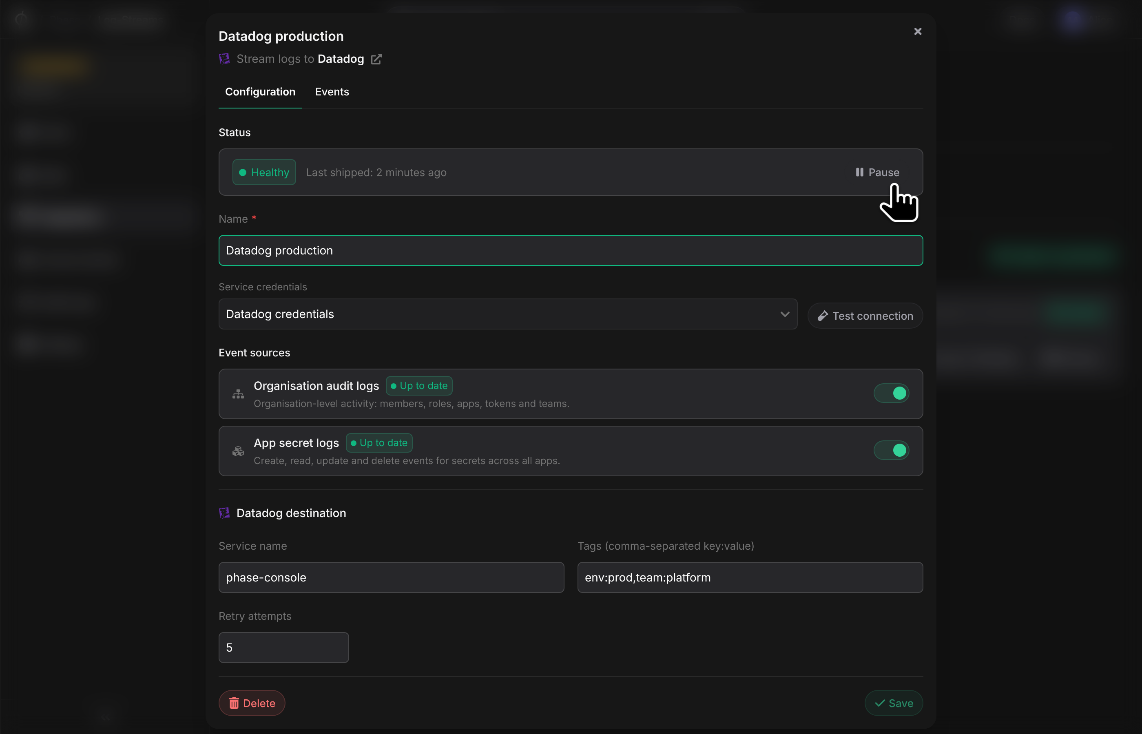Open the Service credentials dropdown
This screenshot has width=1142, height=734.
[x=508, y=314]
